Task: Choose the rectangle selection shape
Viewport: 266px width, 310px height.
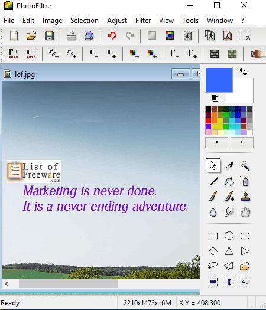Action: [x=213, y=236]
